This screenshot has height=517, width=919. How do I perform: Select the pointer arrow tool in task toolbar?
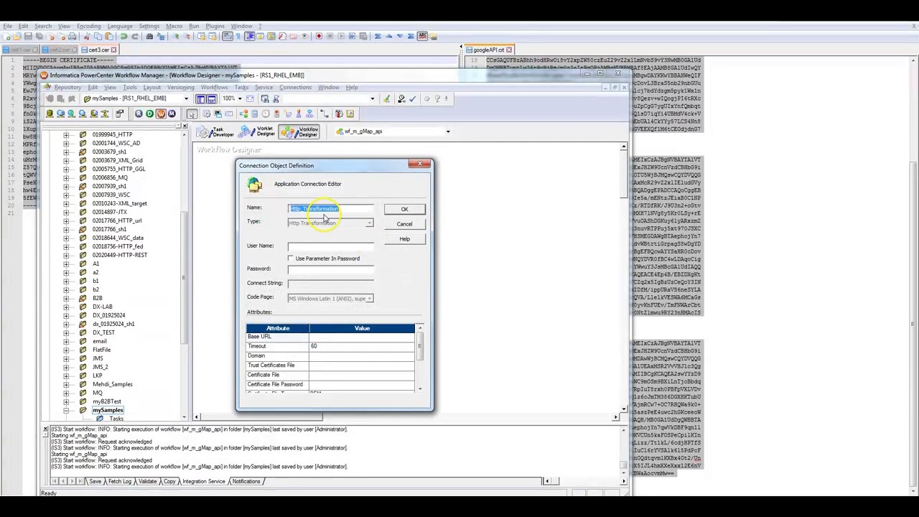tap(192, 114)
